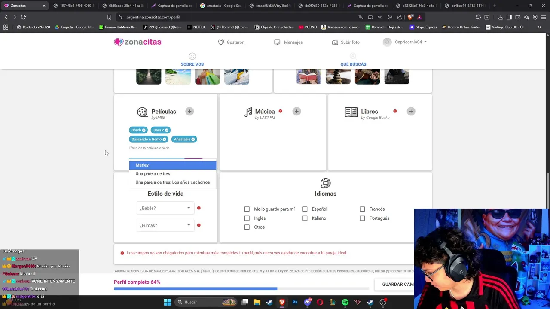The height and width of the screenshot is (309, 550).
Task: Open the NETFLIX bookmark
Action: (x=196, y=27)
